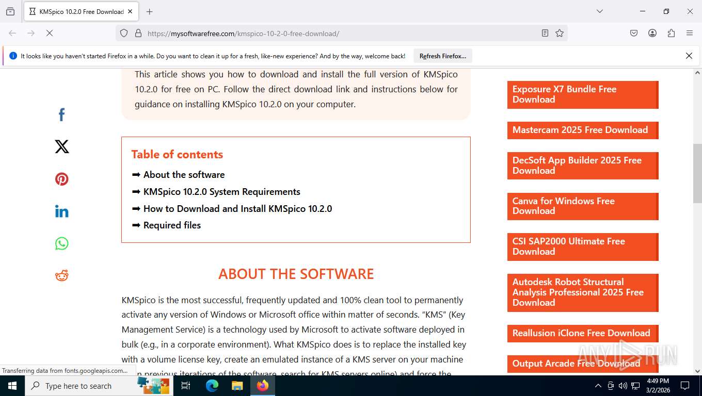Open Mastercam 2025 Free Download
The width and height of the screenshot is (702, 396).
[x=583, y=130]
